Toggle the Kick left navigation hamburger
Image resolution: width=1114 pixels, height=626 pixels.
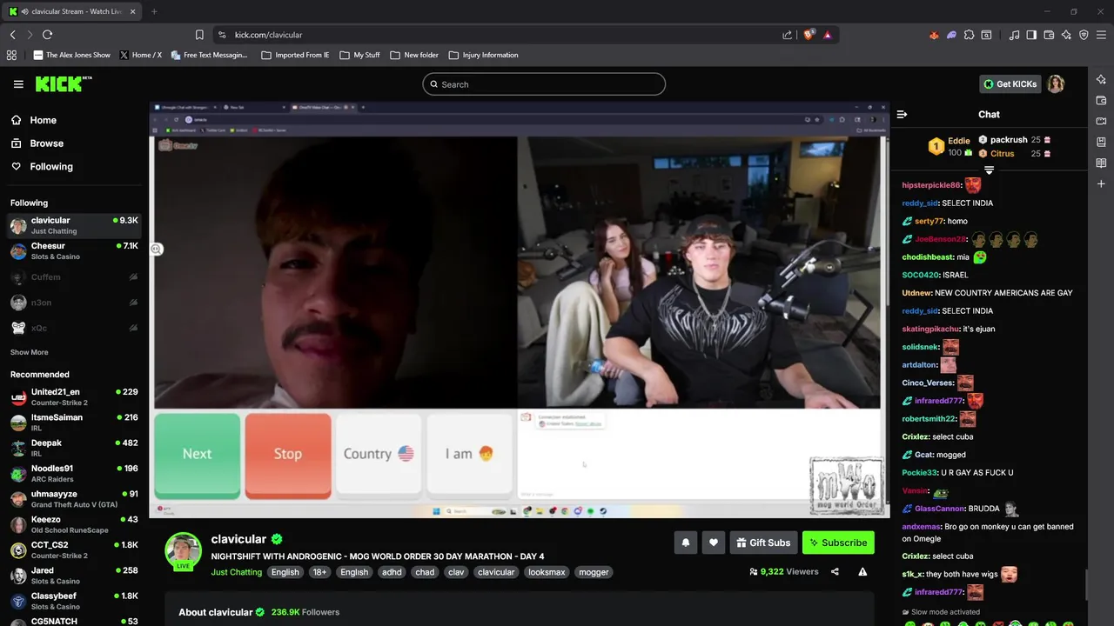pos(18,84)
